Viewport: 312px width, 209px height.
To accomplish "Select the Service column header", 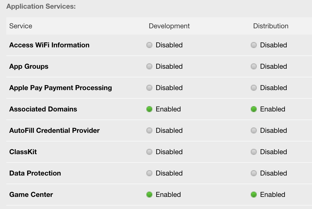I will [x=21, y=26].
